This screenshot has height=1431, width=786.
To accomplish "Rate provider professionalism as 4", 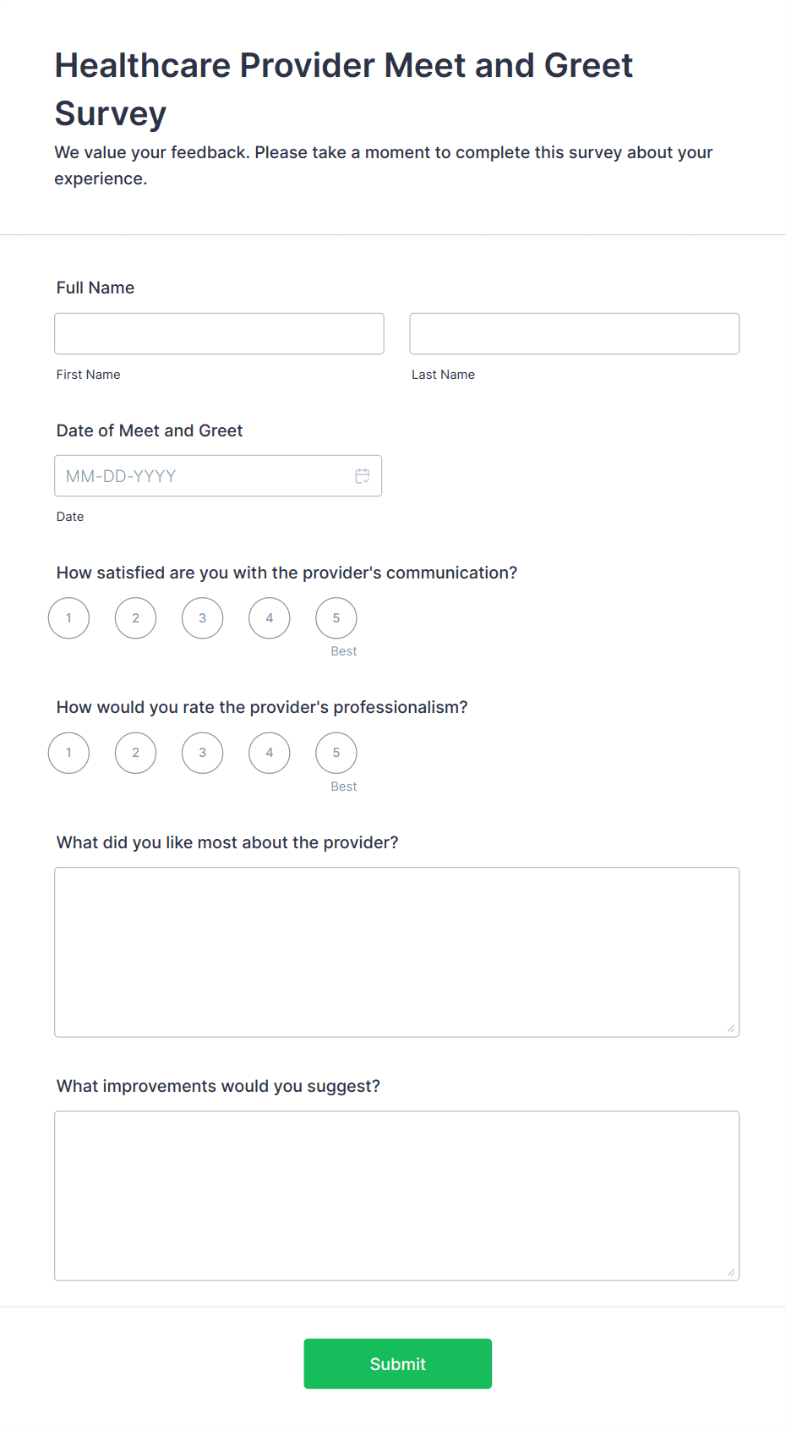I will pos(270,753).
